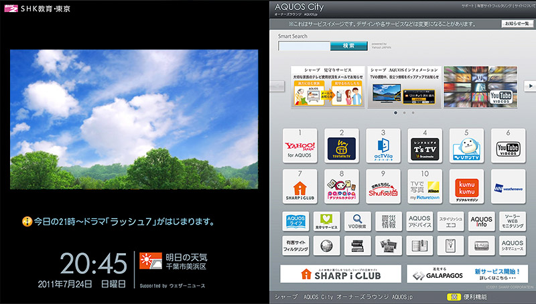Open the AQUOSインフォメーション banner
This screenshot has width=536, height=304.
(x=405, y=87)
